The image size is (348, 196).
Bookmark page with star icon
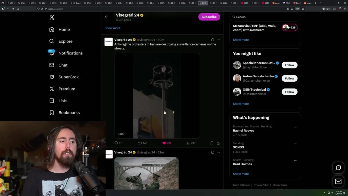point(303,9)
